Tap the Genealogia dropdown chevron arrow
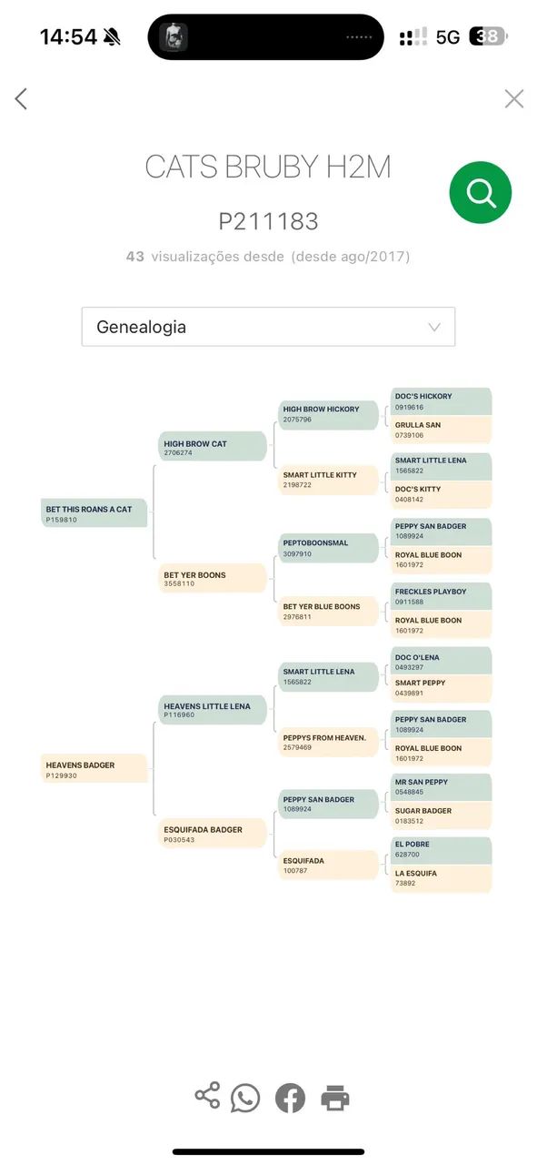 434,327
